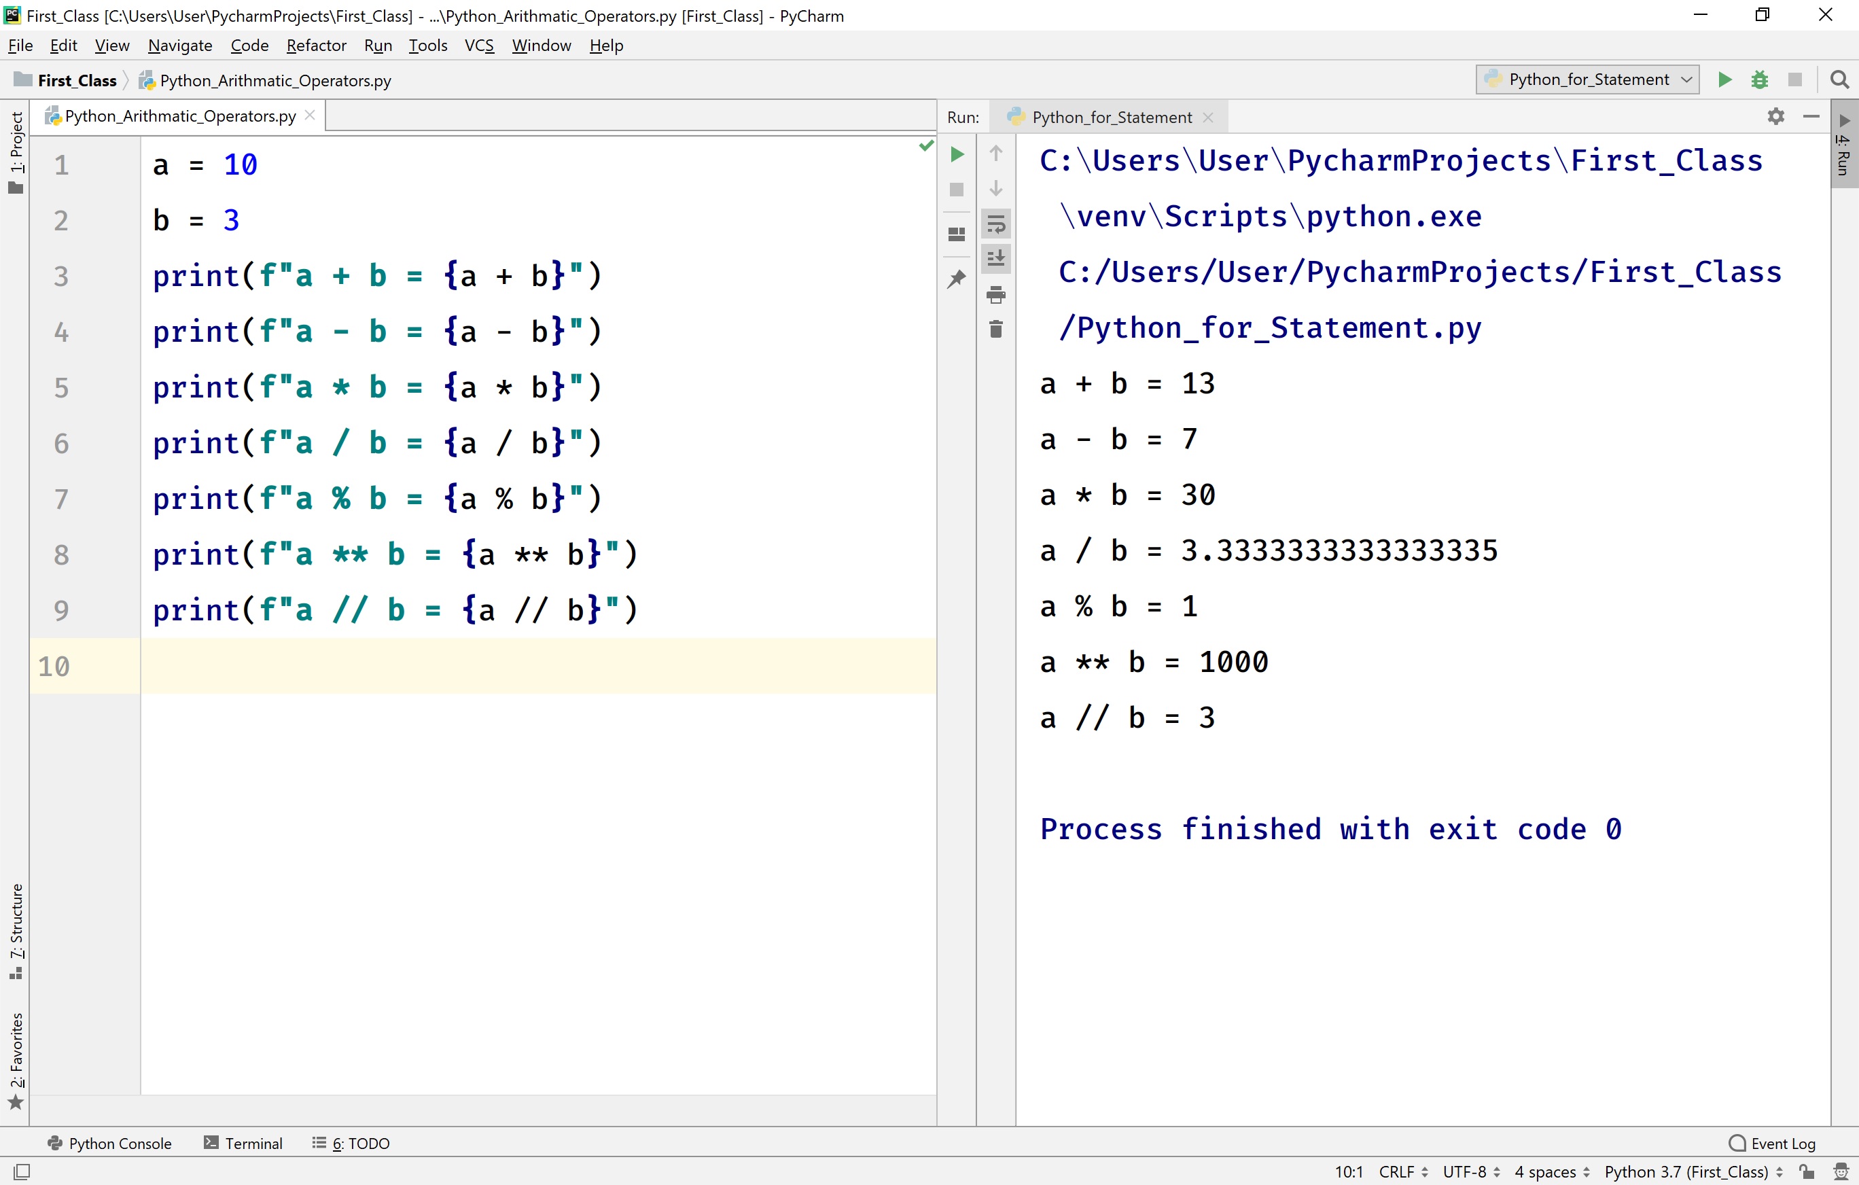1859x1185 pixels.
Task: Hide the Run tool window
Action: click(1812, 117)
